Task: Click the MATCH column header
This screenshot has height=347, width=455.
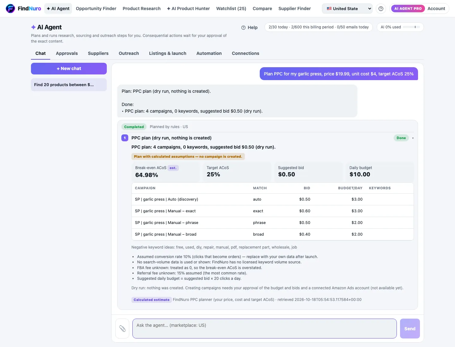Action: coord(260,188)
